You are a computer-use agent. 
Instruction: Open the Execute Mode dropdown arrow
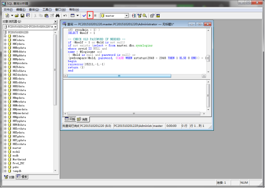tap(77, 16)
